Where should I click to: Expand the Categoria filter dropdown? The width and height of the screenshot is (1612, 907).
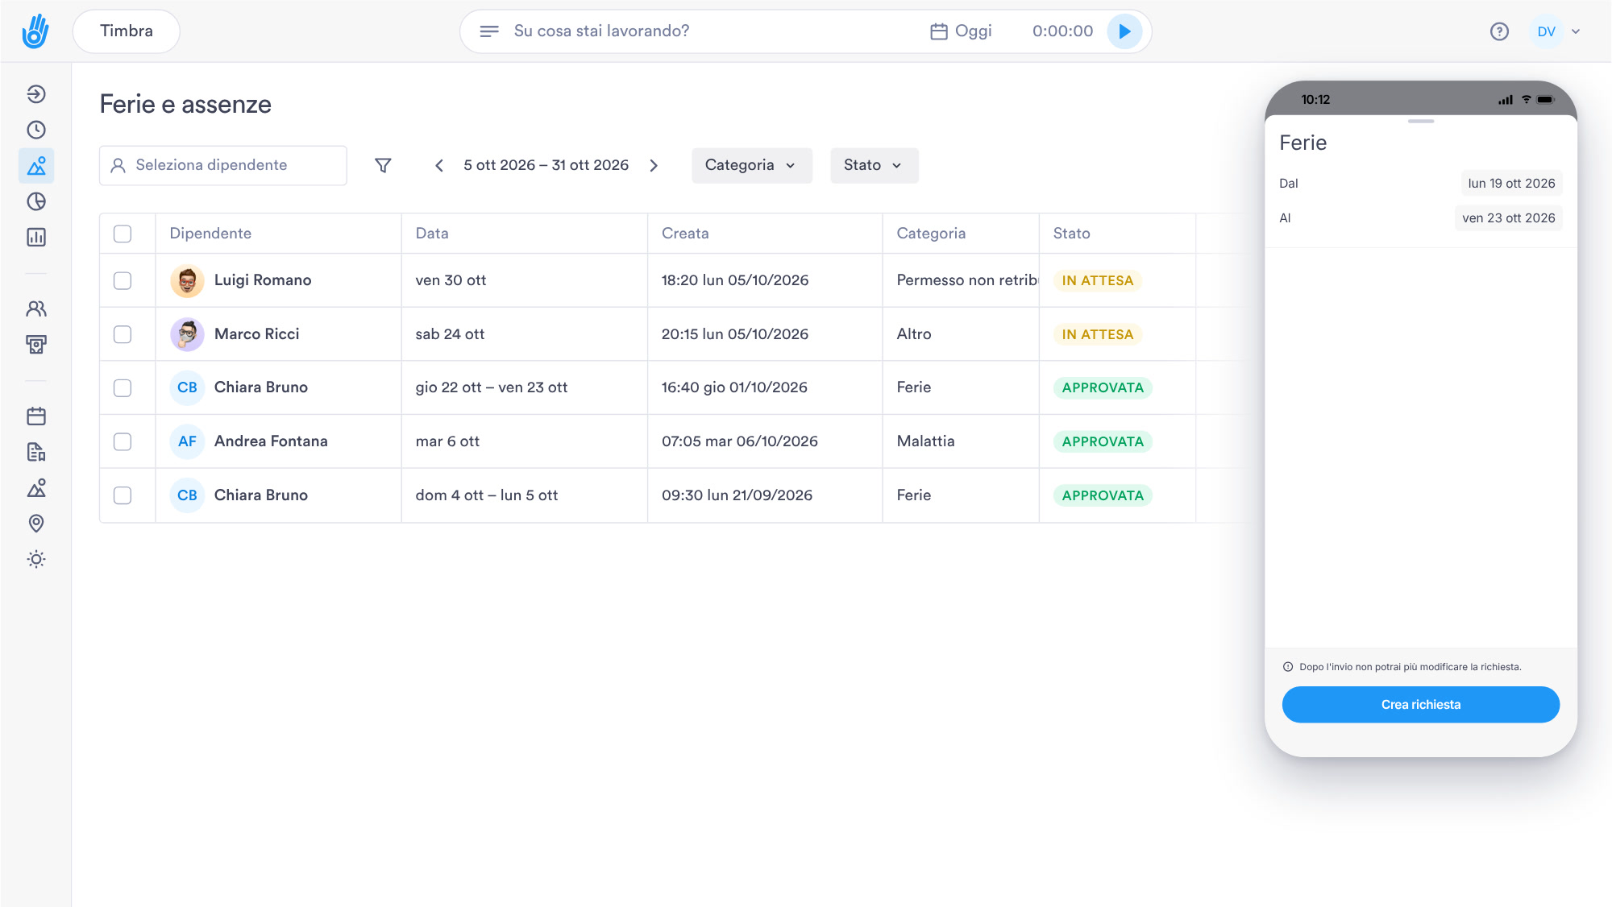pos(751,165)
